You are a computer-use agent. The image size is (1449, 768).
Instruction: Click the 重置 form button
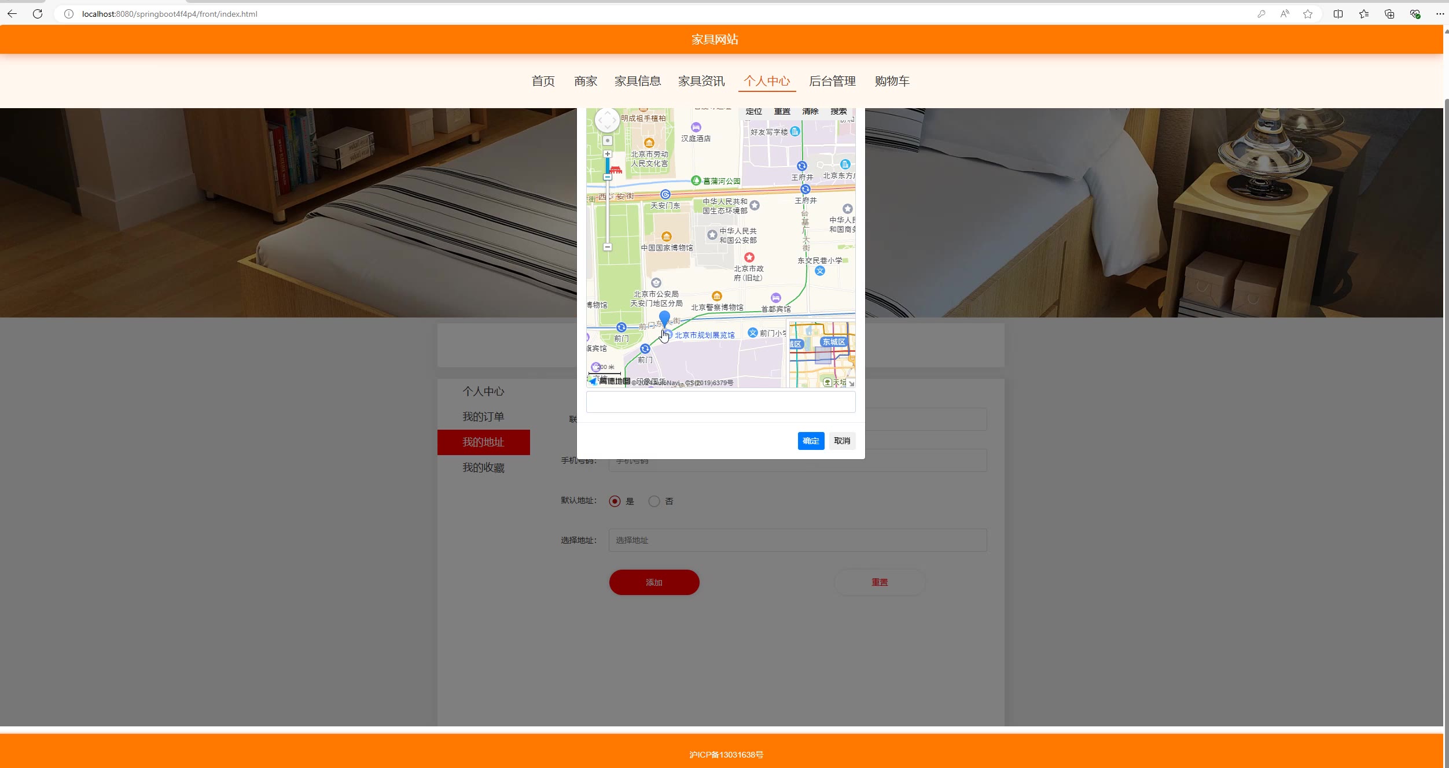click(x=880, y=582)
